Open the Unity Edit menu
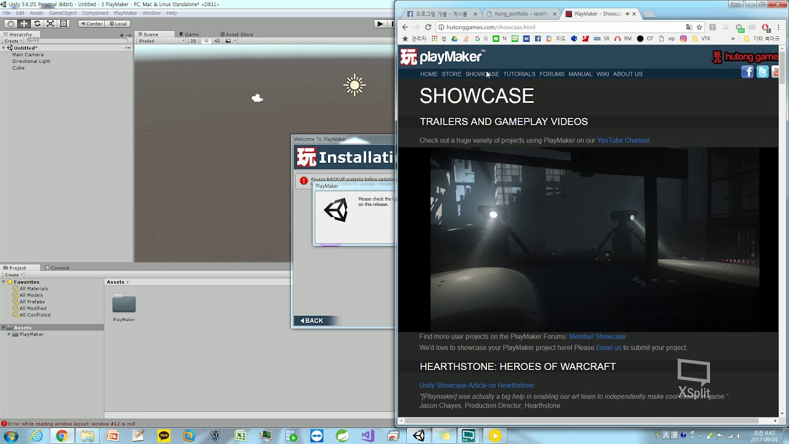The height and width of the screenshot is (444, 789). (20, 13)
